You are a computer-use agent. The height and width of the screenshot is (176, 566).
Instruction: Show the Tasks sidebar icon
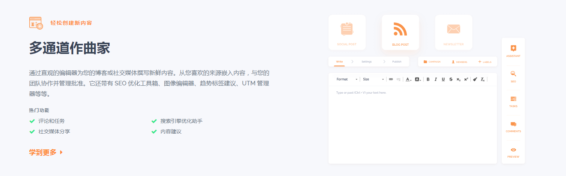(513, 99)
